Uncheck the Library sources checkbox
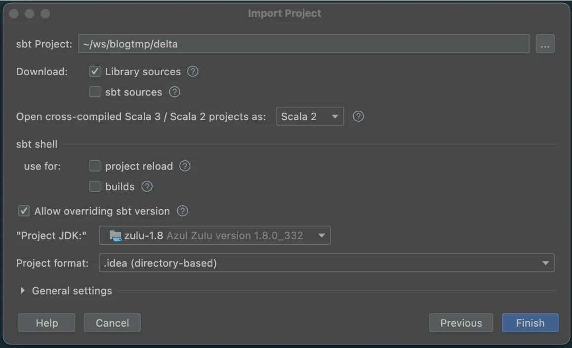572x348 pixels. (x=95, y=72)
